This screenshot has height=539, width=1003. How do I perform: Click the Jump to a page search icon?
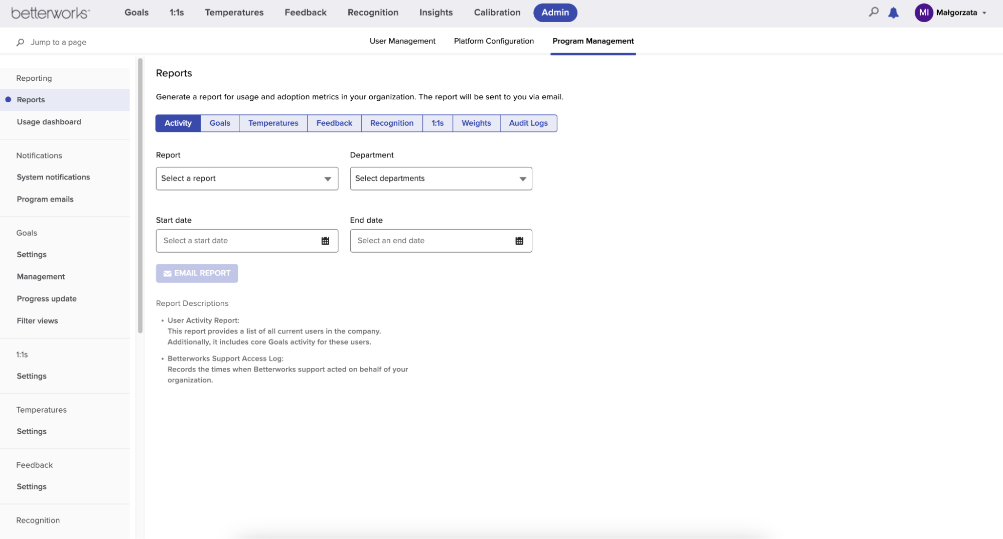(x=20, y=42)
